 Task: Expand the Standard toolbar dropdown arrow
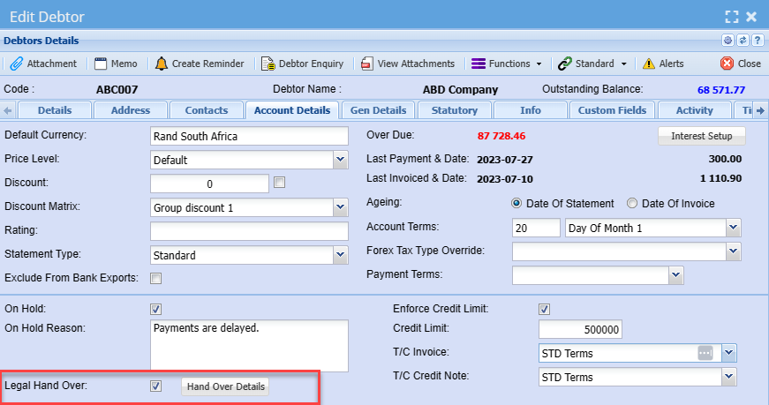pyautogui.click(x=624, y=64)
